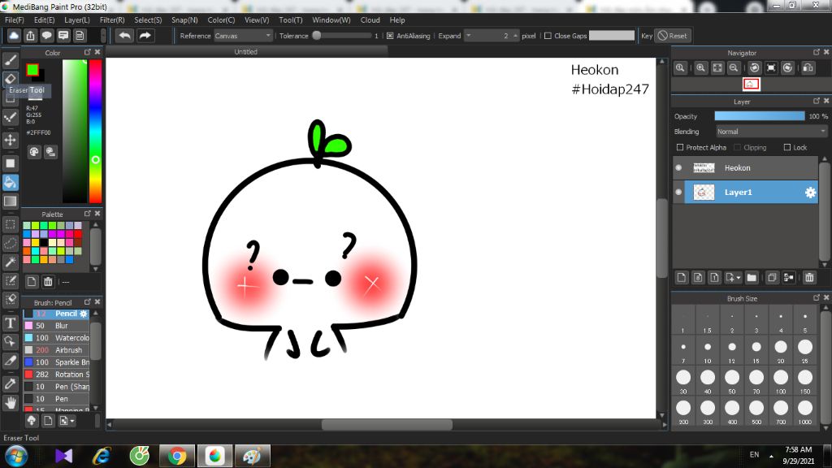Select the Select Pen tool

[10, 280]
